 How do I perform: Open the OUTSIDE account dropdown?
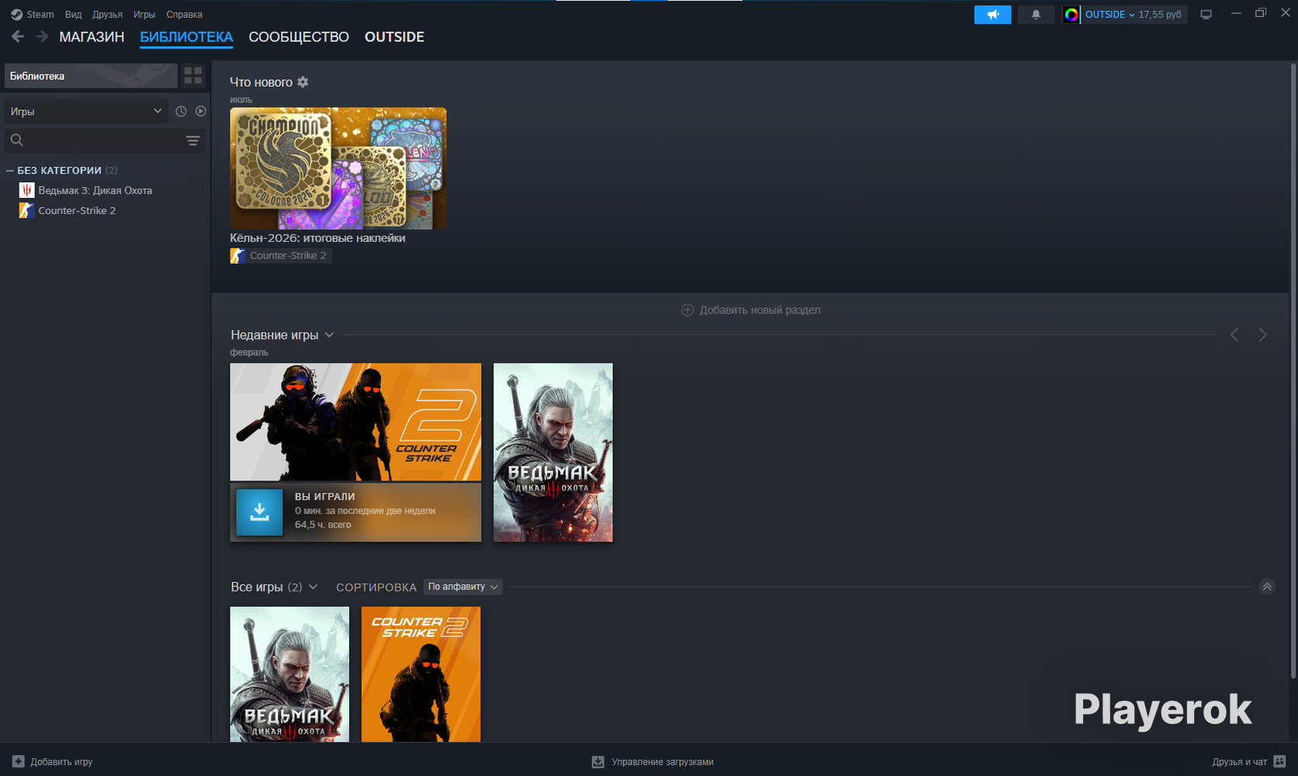(x=1134, y=15)
